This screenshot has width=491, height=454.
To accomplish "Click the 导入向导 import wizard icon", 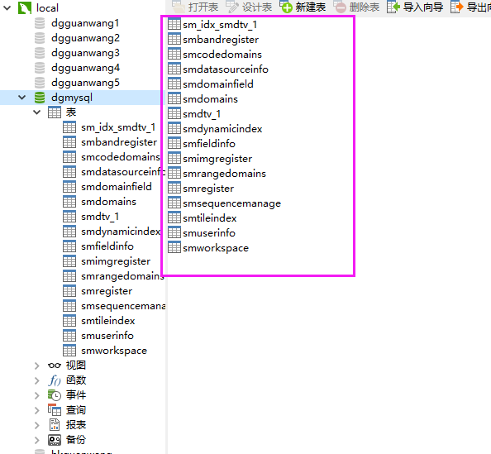I will coord(393,7).
